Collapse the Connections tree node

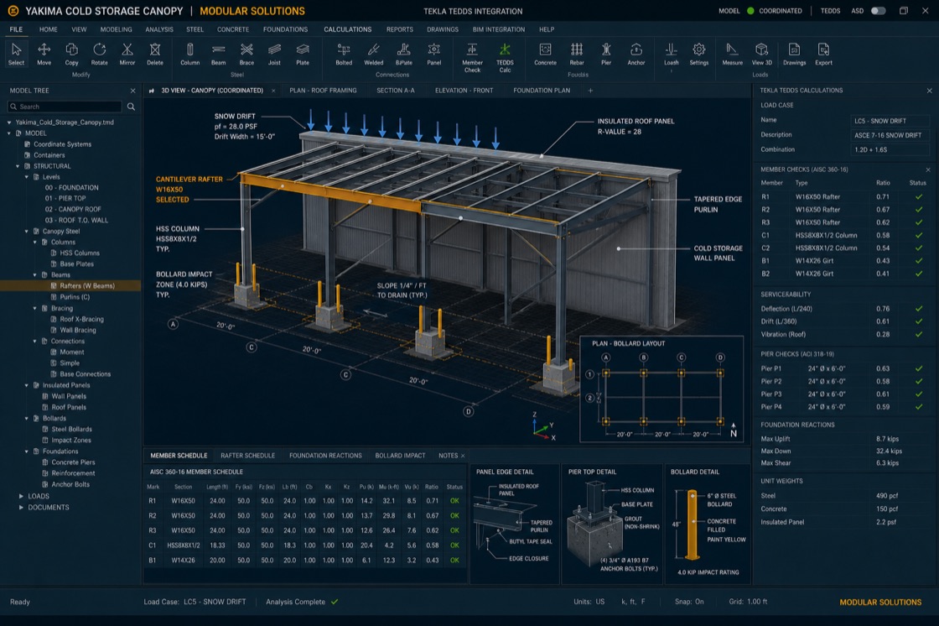pos(34,342)
